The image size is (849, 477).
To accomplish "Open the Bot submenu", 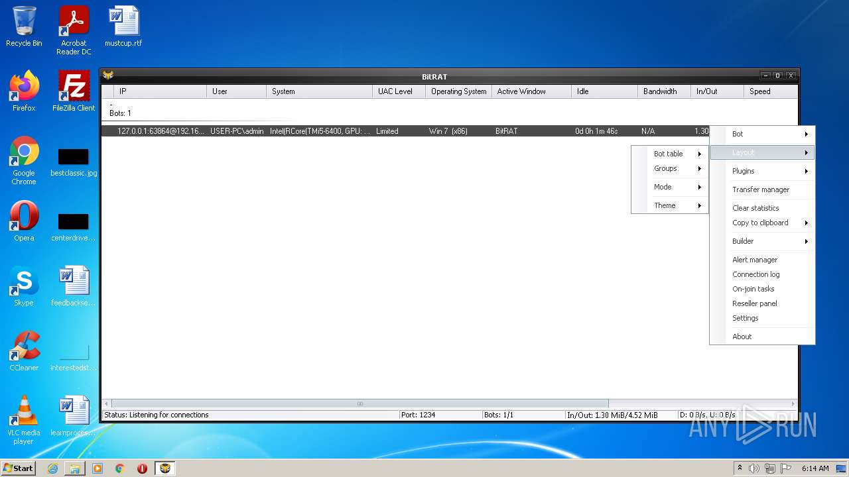I will [762, 134].
